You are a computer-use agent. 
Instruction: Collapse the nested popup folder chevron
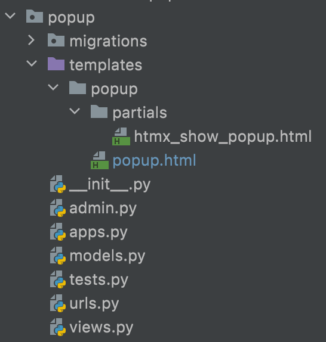53,88
